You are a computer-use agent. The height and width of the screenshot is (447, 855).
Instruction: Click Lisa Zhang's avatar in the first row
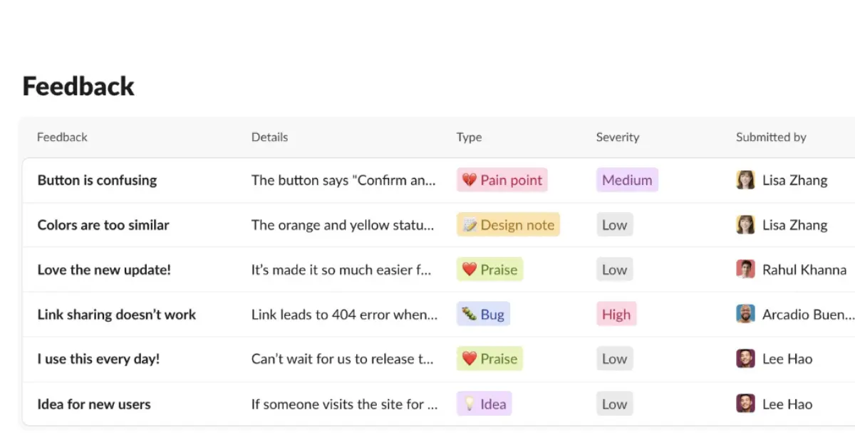745,180
